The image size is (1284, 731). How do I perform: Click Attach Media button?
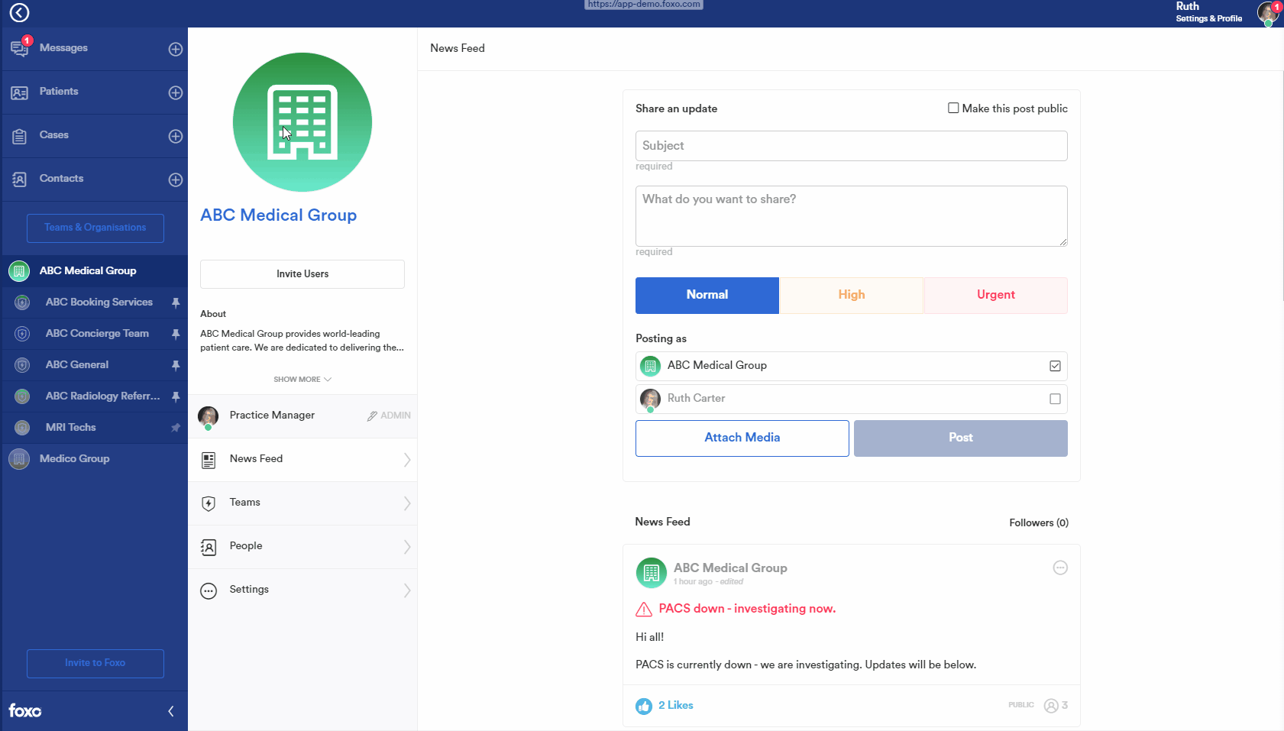[742, 438]
